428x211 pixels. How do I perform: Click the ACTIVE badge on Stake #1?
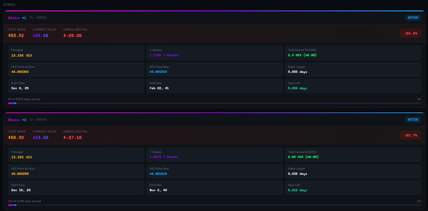pyautogui.click(x=413, y=17)
